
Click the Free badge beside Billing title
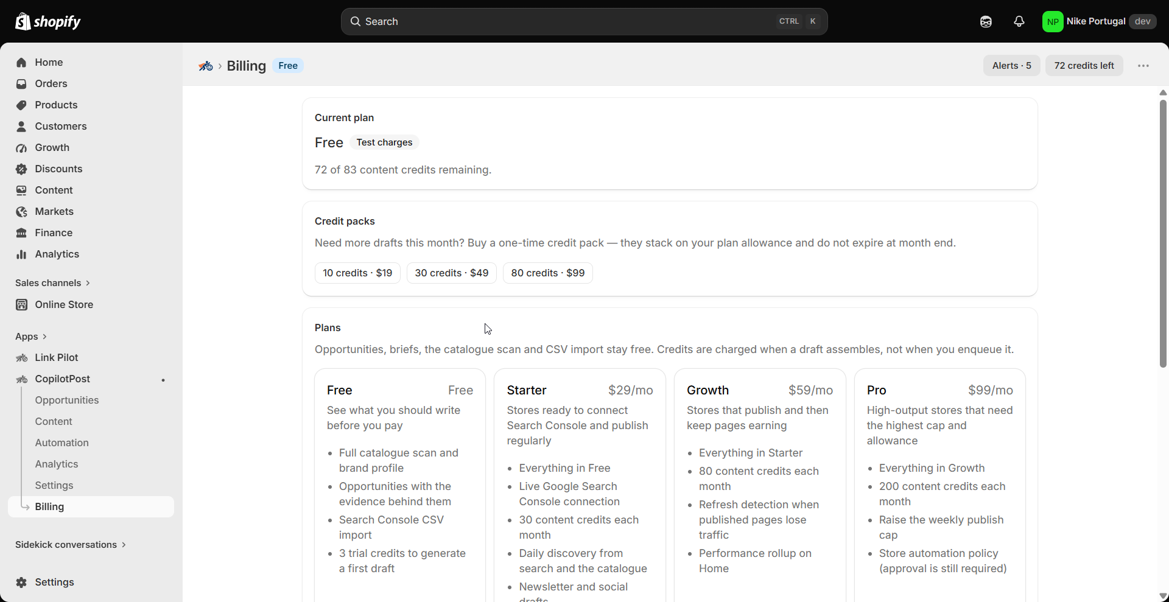[x=288, y=66]
